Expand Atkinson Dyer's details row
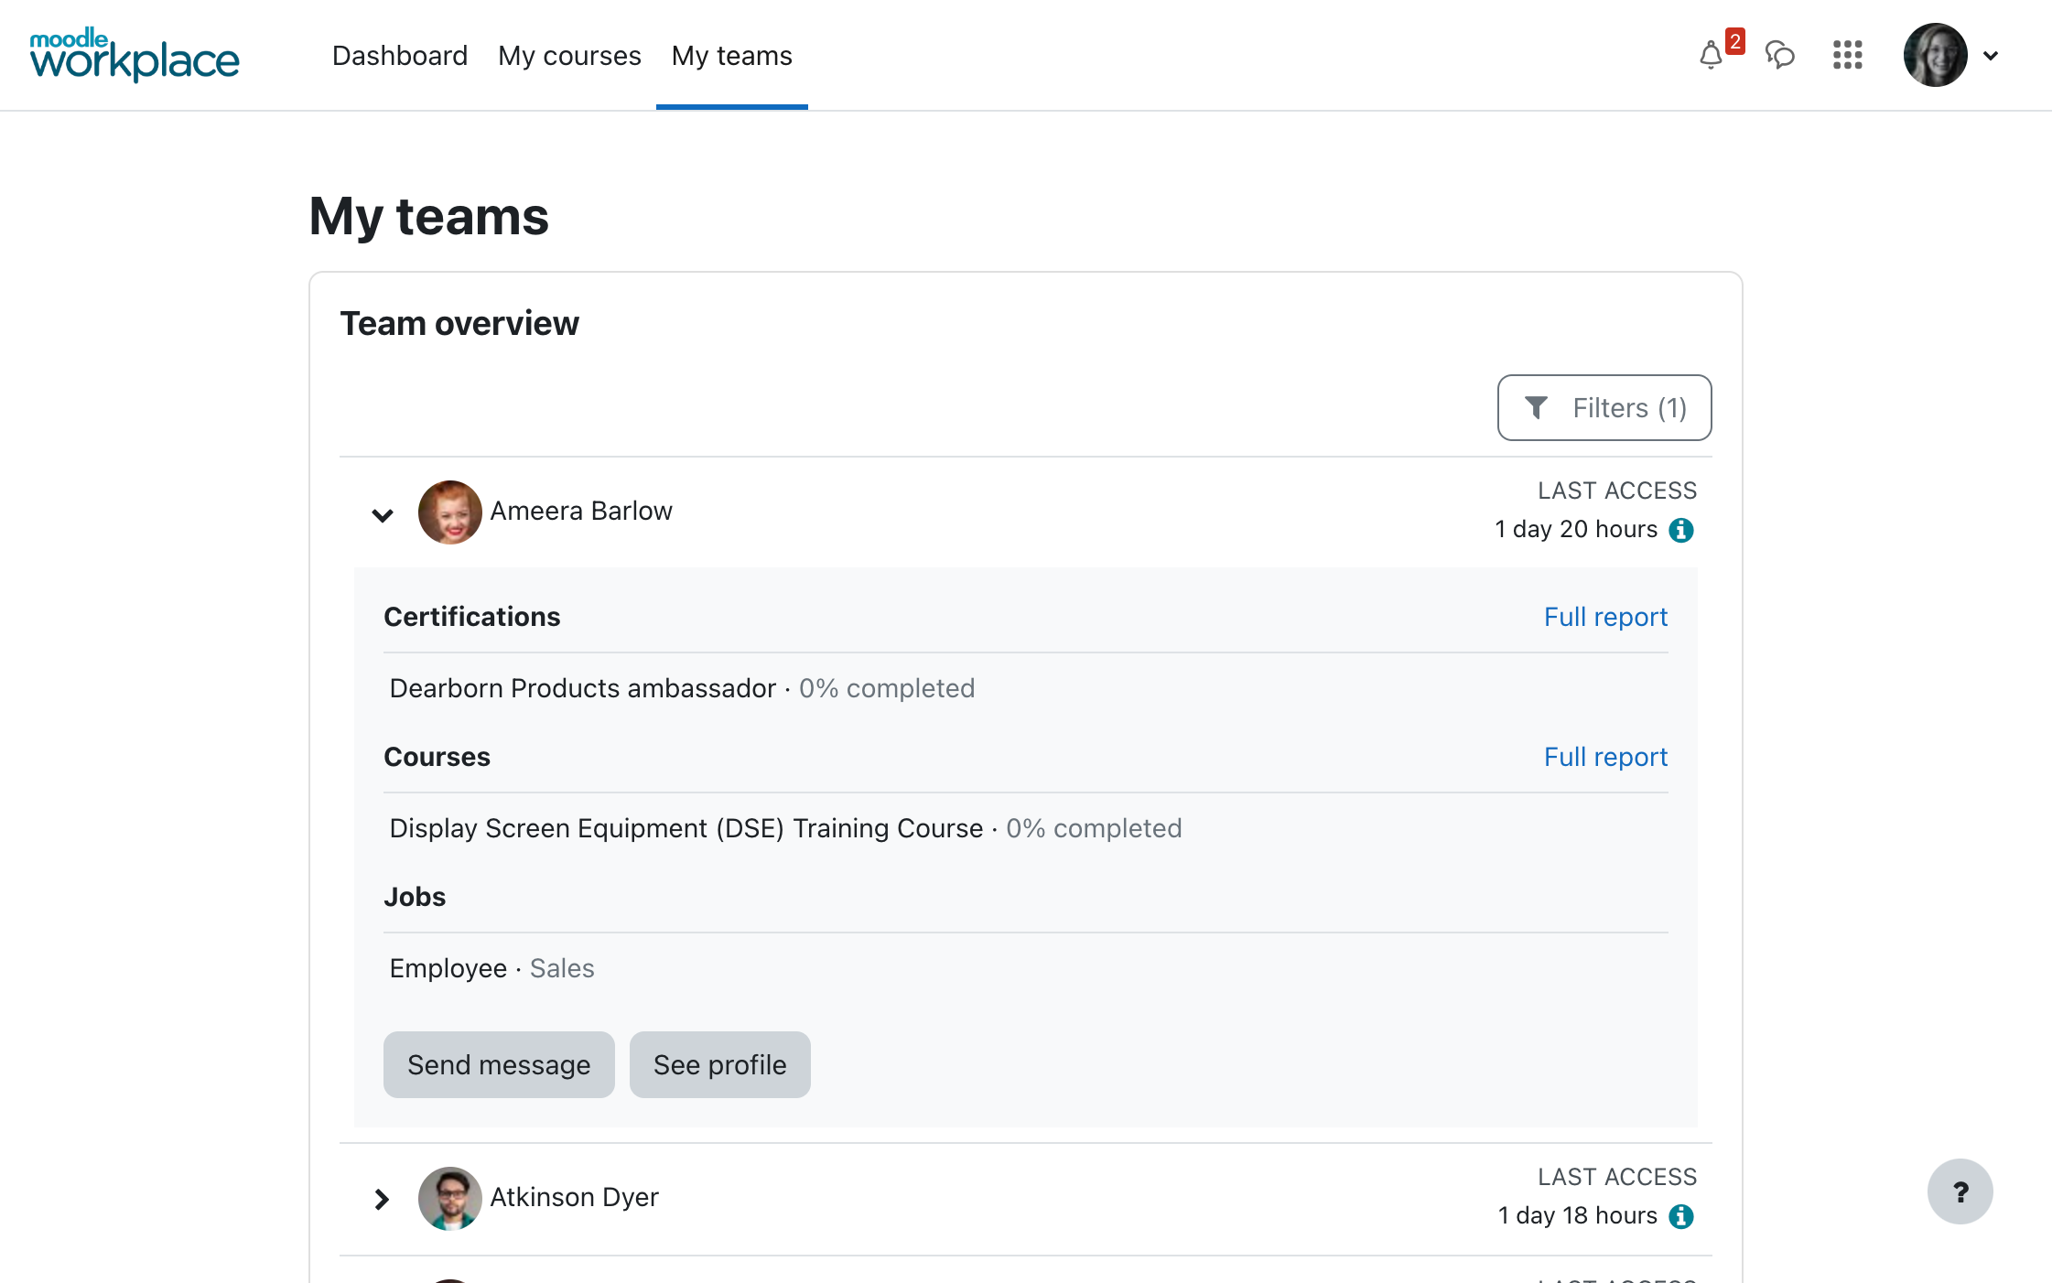This screenshot has width=2052, height=1283. pyautogui.click(x=383, y=1199)
